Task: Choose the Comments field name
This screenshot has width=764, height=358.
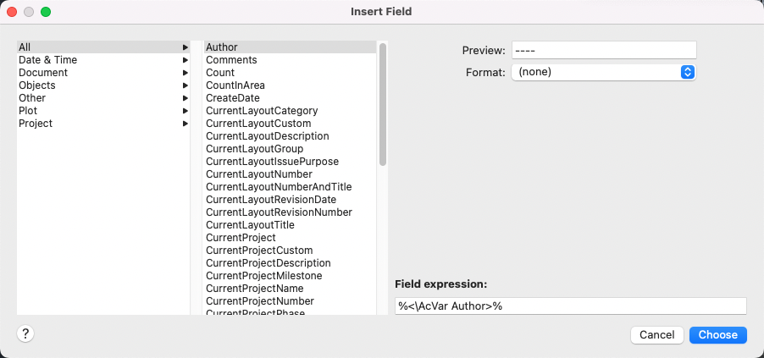Action: pyautogui.click(x=231, y=60)
